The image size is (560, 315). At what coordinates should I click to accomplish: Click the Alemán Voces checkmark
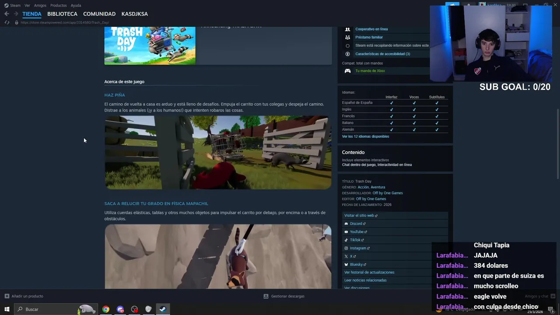pyautogui.click(x=414, y=129)
